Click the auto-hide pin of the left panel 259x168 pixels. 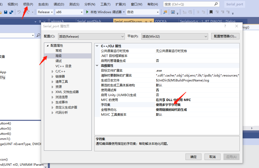(x=40, y=22)
